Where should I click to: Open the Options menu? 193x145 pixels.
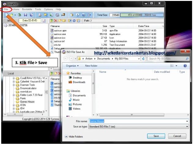click(x=48, y=9)
